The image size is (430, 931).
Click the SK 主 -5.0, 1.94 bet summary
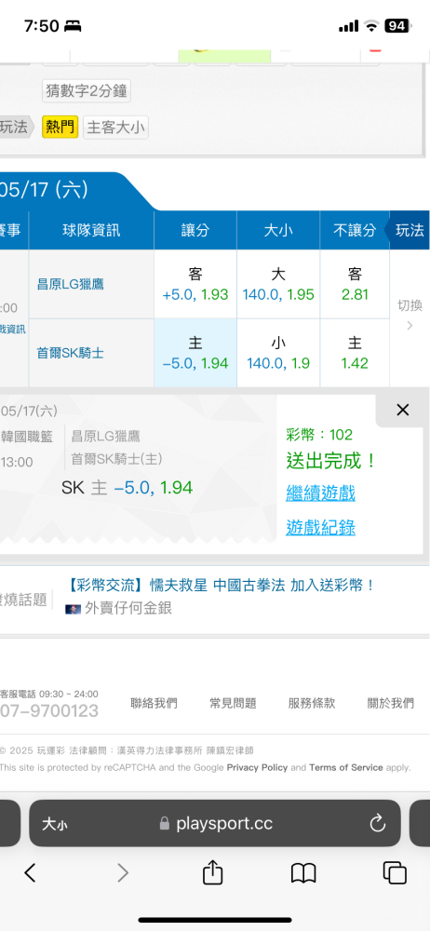[x=128, y=488]
